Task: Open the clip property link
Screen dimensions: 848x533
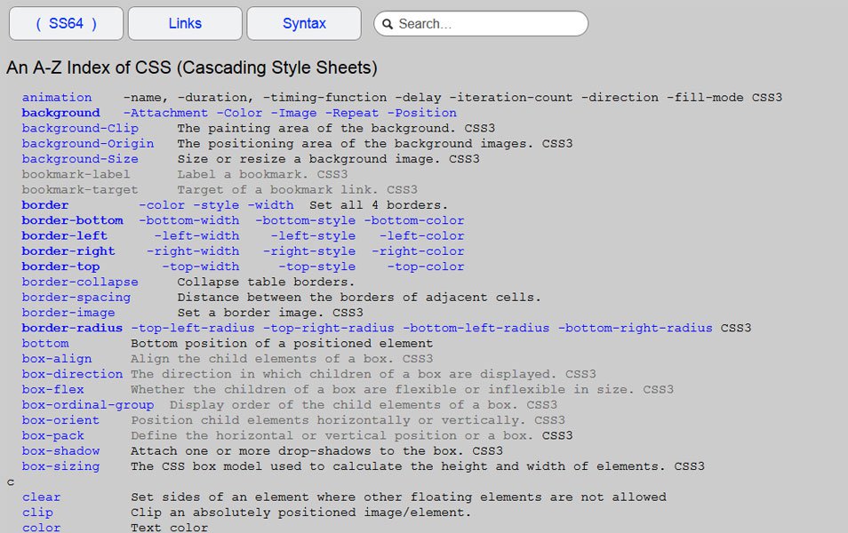Action: tap(37, 513)
